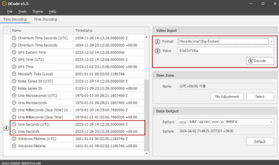
Task: Click clock icon beside Unix Milliseconds (Java Time) (U...
Action: click(x=14, y=110)
